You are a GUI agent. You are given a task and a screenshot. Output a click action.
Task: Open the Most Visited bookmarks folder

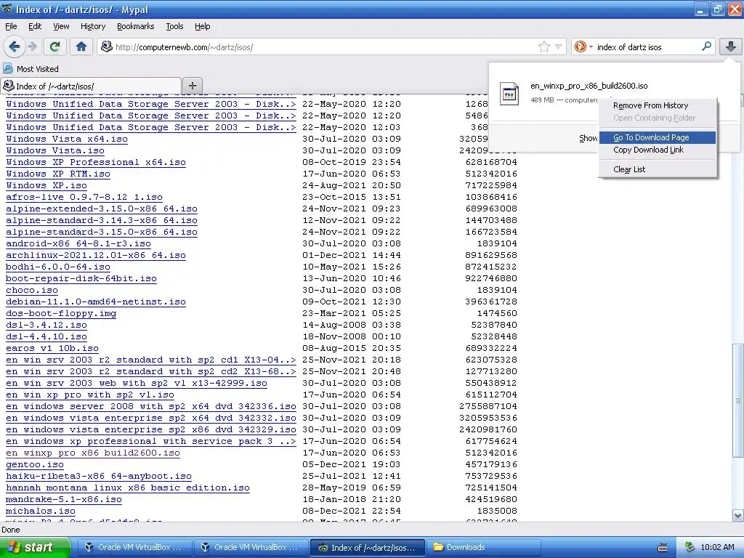click(31, 69)
